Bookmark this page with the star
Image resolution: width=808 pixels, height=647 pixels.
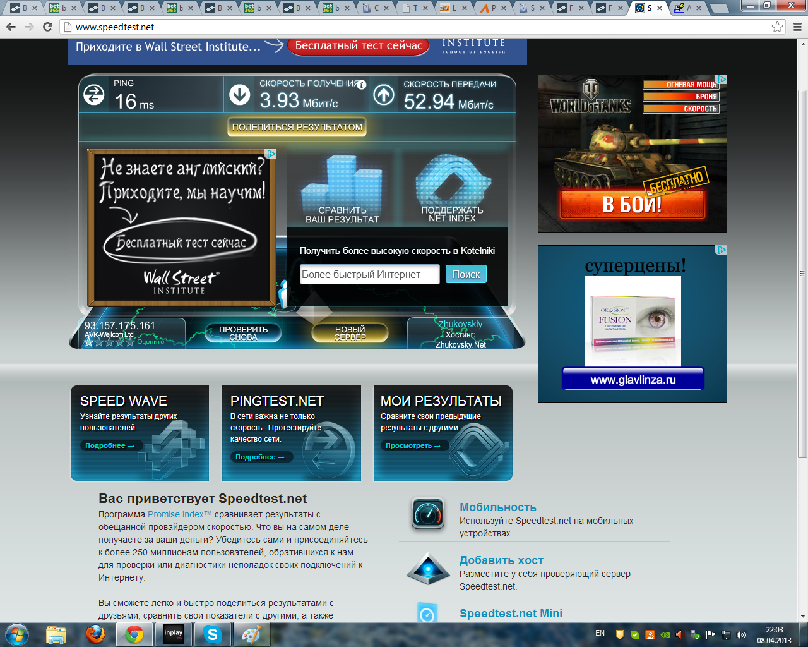click(x=778, y=27)
